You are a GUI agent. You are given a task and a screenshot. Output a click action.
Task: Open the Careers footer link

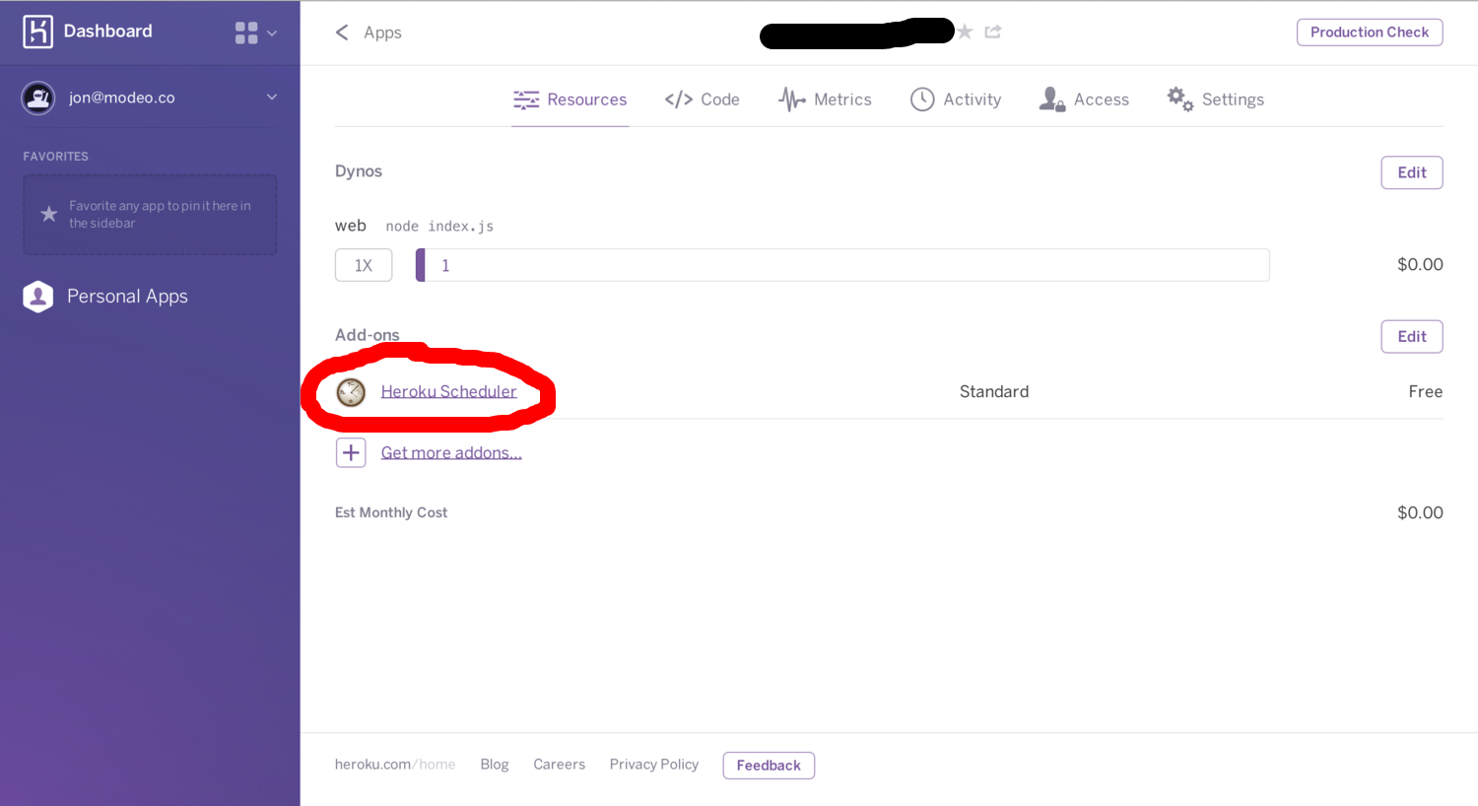559,765
